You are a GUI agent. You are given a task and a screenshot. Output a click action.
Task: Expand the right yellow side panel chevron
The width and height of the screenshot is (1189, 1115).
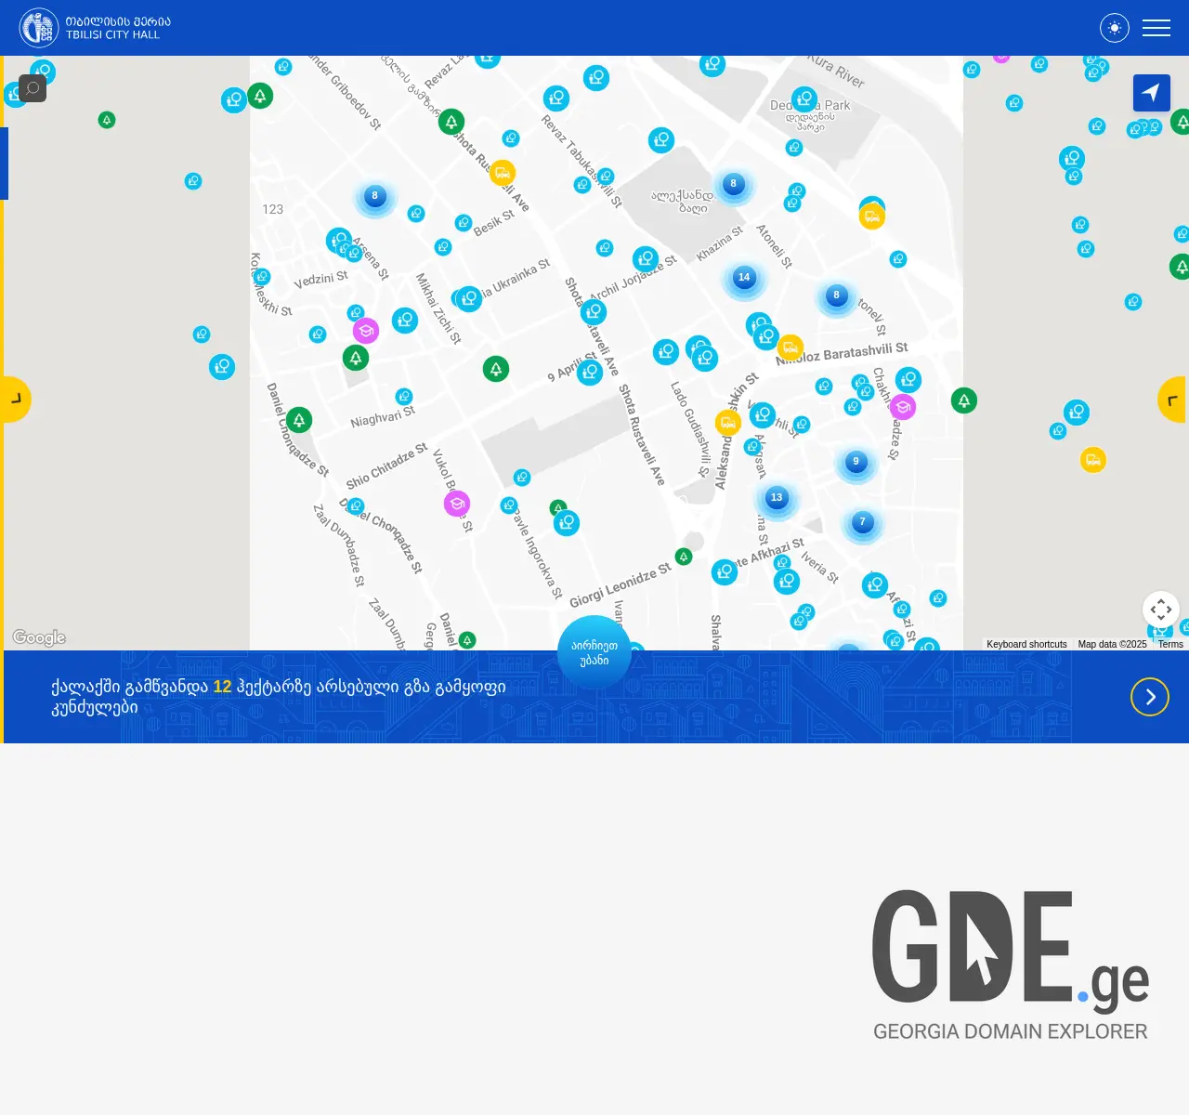[x=1174, y=399]
